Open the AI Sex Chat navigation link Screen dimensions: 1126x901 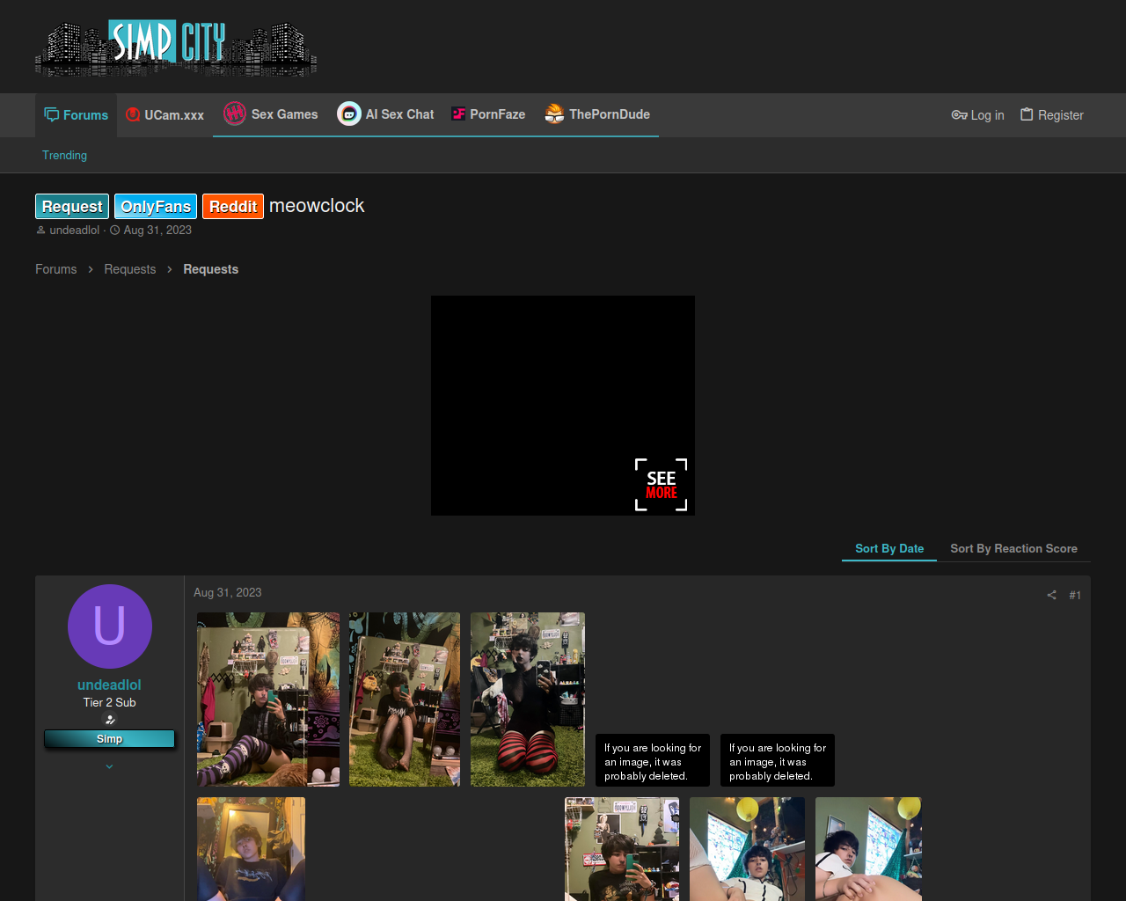coord(385,114)
